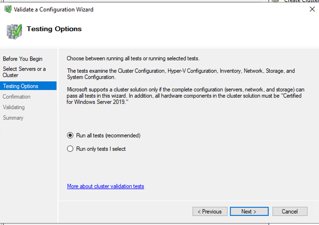Choose the Run only tests I select option
Image resolution: width=319 pixels, height=225 pixels.
[70, 149]
